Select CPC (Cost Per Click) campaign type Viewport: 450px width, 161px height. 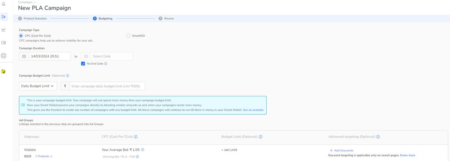pos(21,35)
